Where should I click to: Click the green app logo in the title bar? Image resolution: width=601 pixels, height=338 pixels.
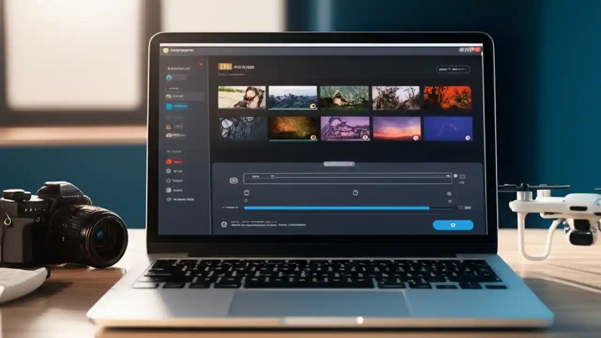coord(166,49)
